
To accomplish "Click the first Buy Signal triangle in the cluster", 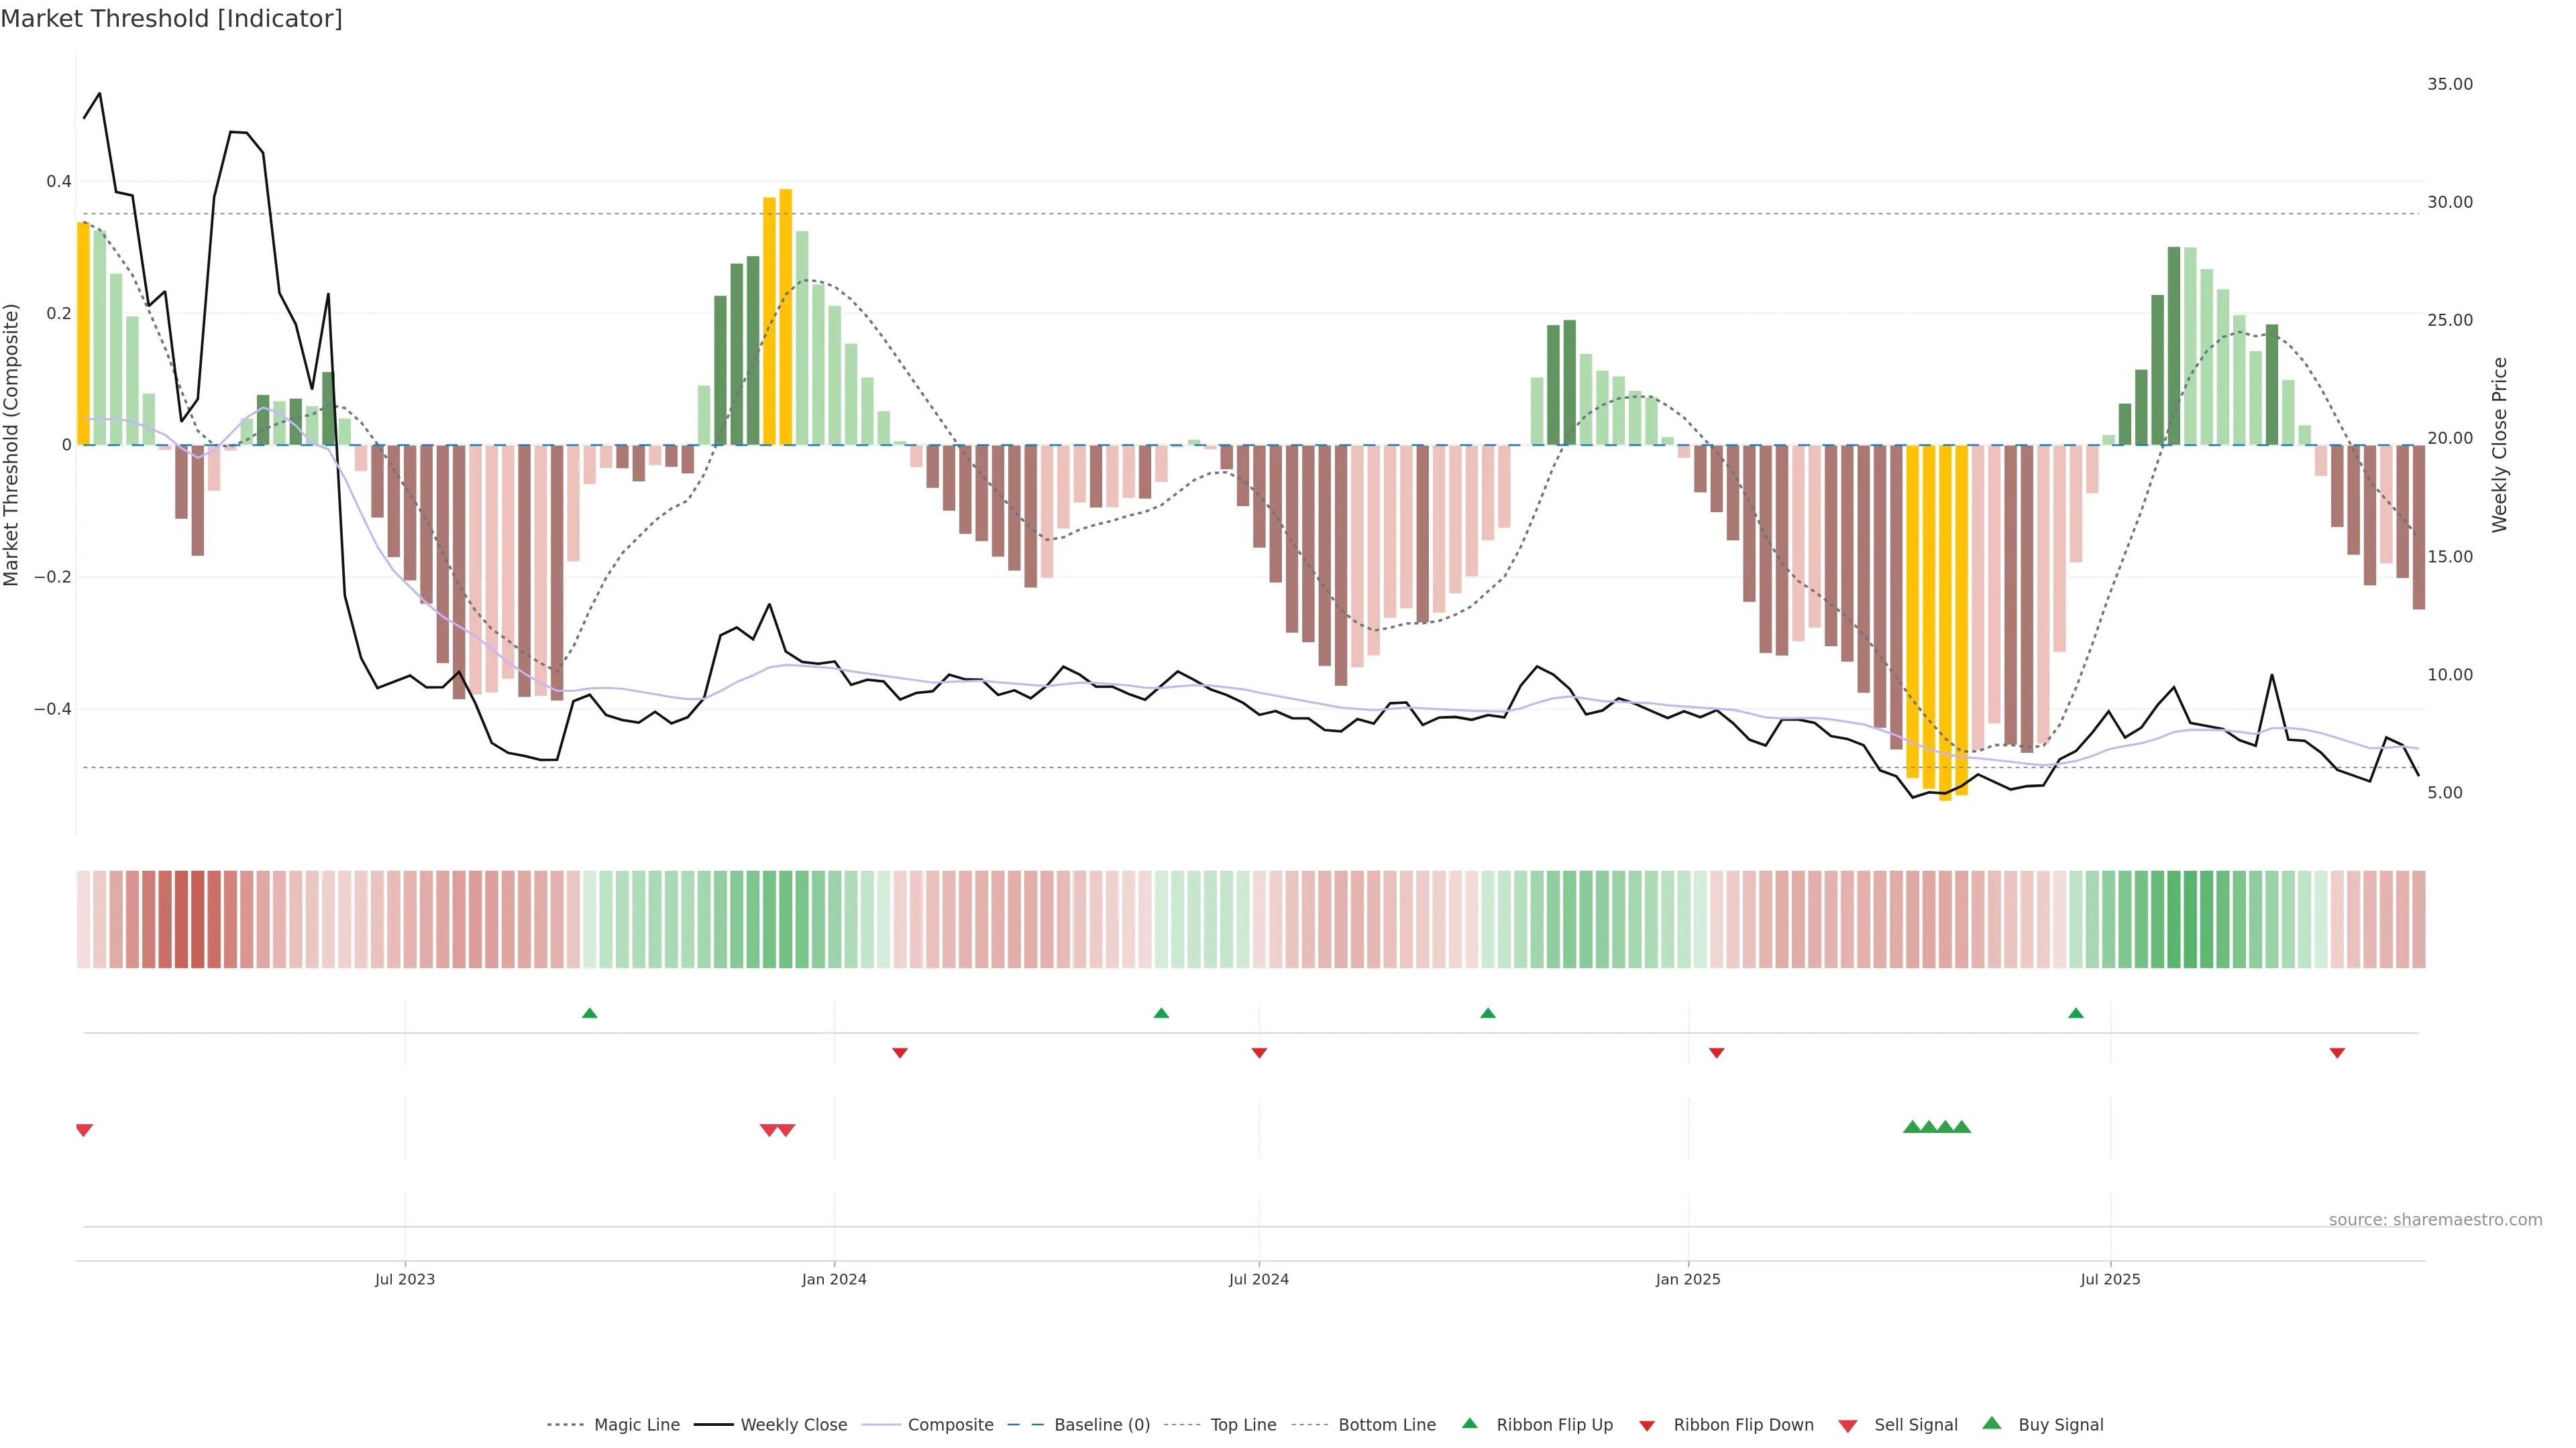I will (x=1912, y=1127).
